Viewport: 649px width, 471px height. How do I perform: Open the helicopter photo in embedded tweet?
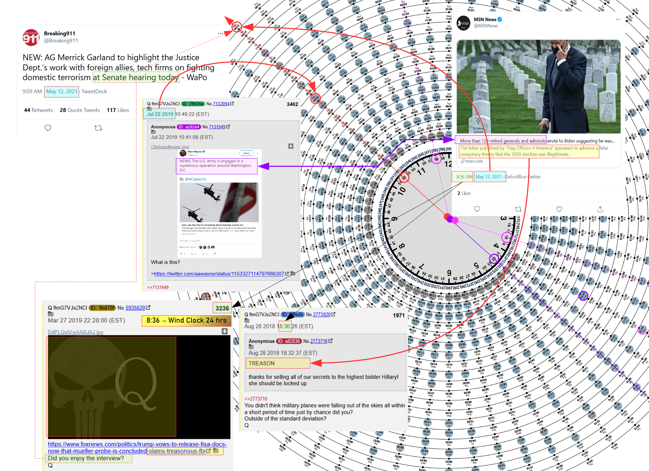(x=219, y=202)
